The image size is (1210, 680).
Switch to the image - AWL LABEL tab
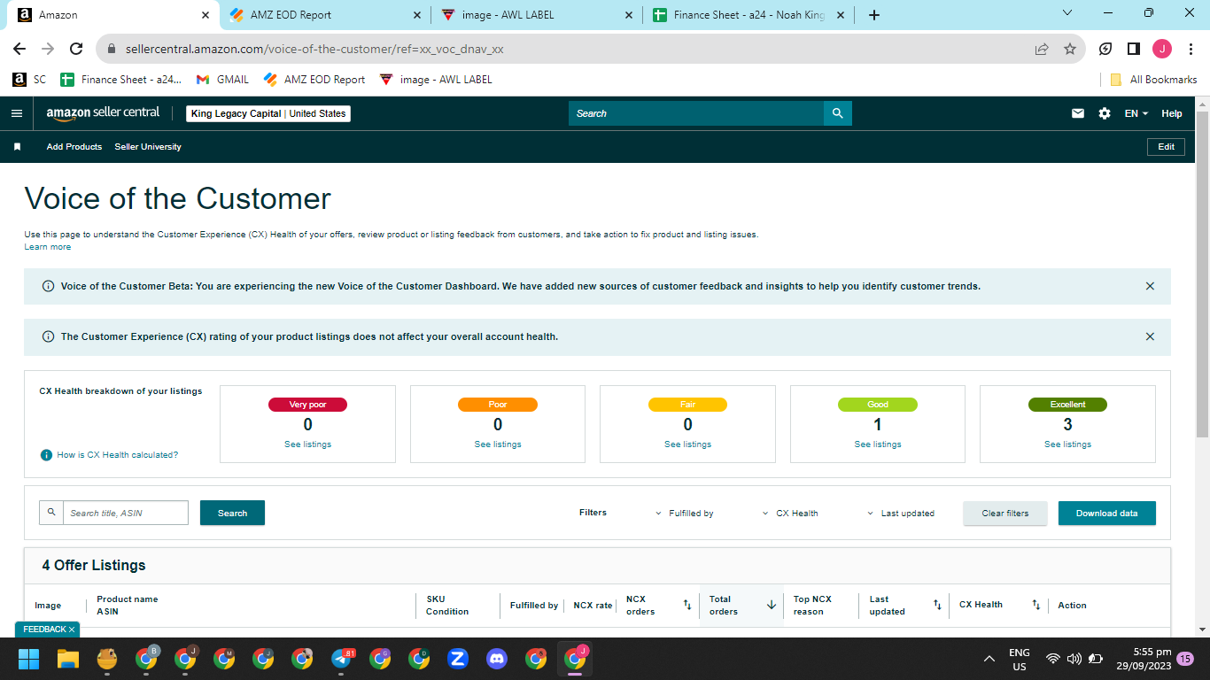[x=537, y=15]
